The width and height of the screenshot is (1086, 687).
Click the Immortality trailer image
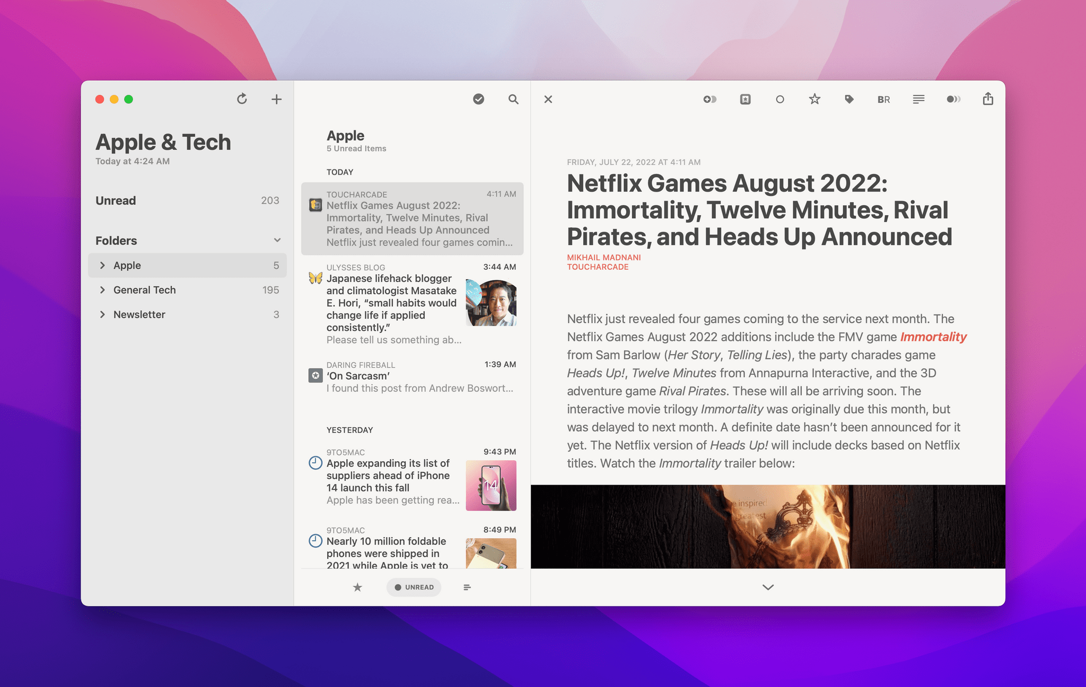pos(768,527)
